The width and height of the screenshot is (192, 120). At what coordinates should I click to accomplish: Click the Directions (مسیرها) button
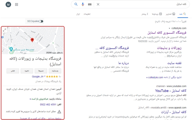[41, 71]
